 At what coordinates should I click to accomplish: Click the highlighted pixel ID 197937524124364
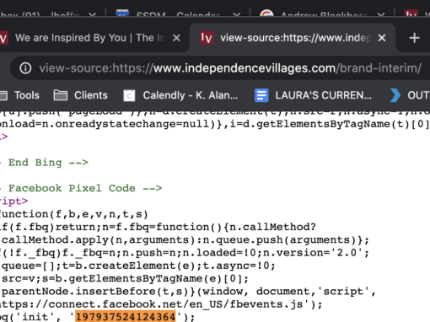pyautogui.click(x=126, y=317)
